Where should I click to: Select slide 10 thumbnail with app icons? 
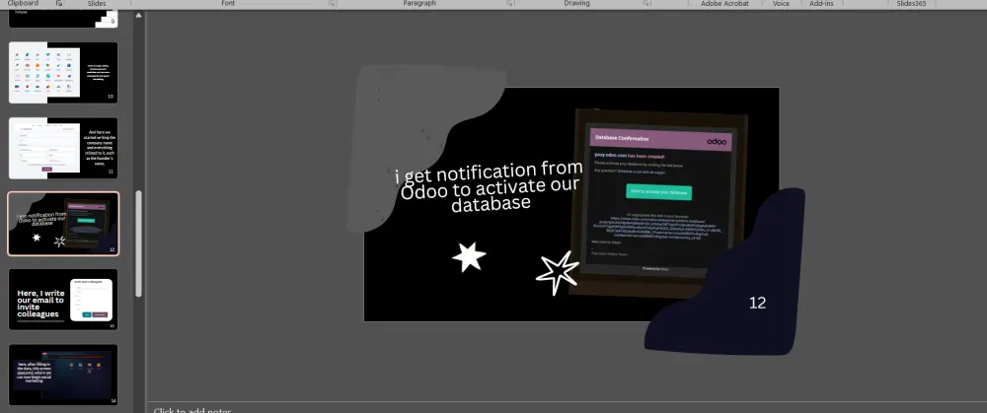tap(63, 72)
